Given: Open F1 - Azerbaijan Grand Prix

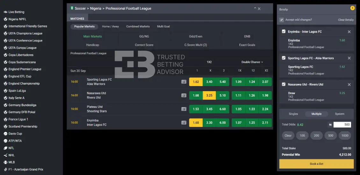Looking at the screenshot, I should tap(24, 169).
